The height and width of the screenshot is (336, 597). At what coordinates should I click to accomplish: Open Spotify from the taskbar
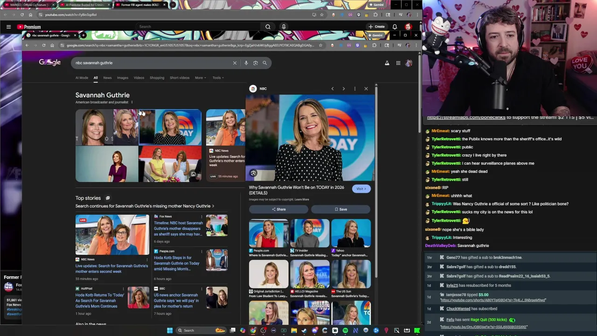(345, 330)
